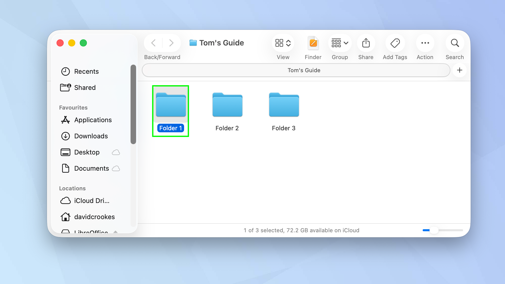Adjust the icon size slider
505x284 pixels.
434,230
